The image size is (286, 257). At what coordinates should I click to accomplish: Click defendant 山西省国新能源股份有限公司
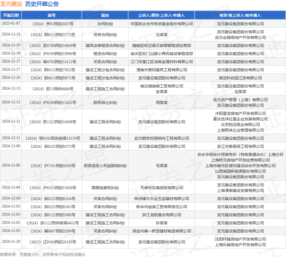click(x=240, y=171)
